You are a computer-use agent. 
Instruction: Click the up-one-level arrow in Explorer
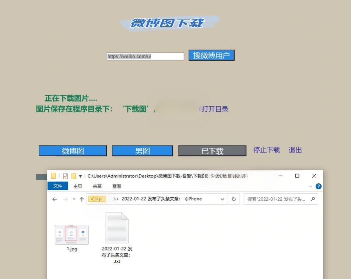point(82,199)
